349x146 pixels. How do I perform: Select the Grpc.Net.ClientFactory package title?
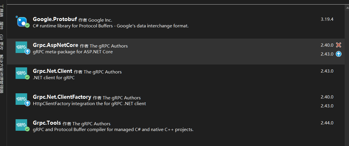click(62, 97)
